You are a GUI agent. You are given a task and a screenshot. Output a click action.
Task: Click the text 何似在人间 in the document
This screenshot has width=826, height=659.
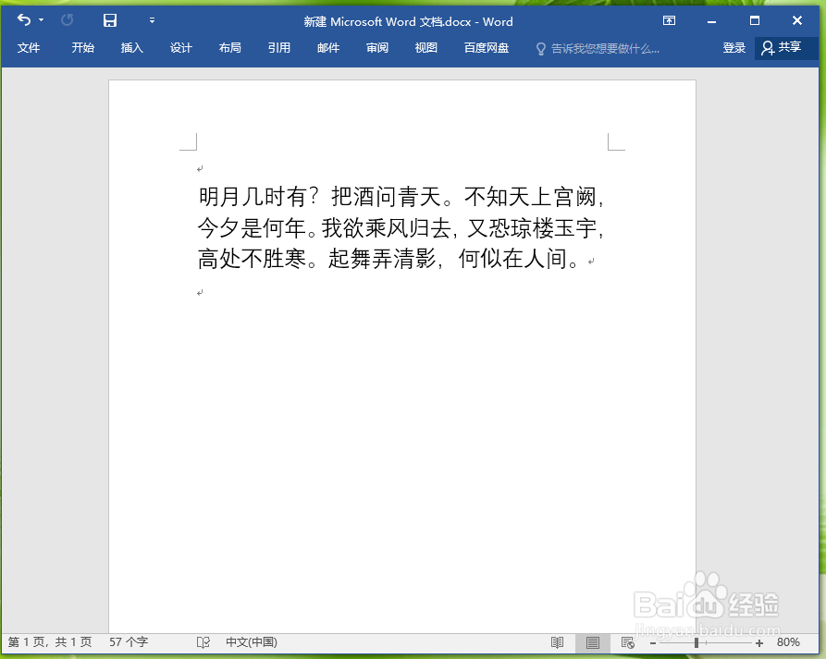(x=512, y=259)
